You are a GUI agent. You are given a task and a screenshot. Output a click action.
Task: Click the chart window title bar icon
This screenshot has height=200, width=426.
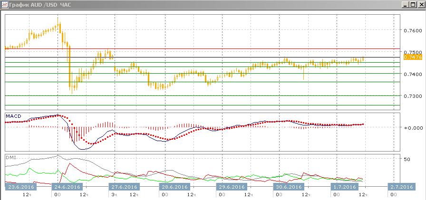[x=4, y=5]
